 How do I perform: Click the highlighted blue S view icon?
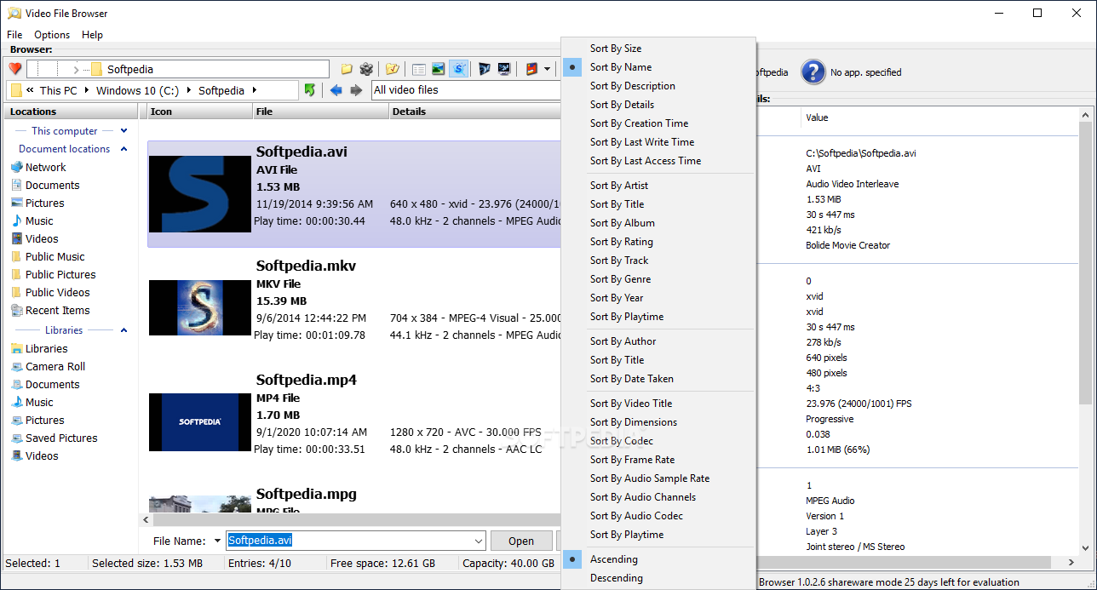coord(459,69)
